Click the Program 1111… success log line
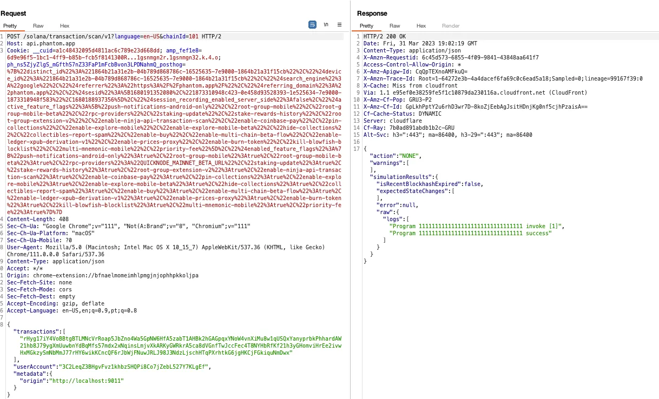Screen dimensions: 659x399 click(471, 233)
